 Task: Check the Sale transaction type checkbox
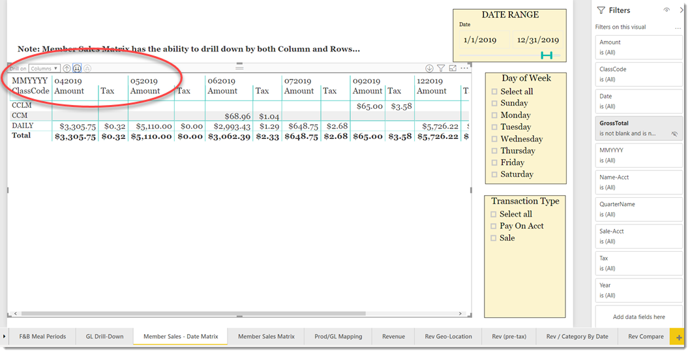point(493,238)
